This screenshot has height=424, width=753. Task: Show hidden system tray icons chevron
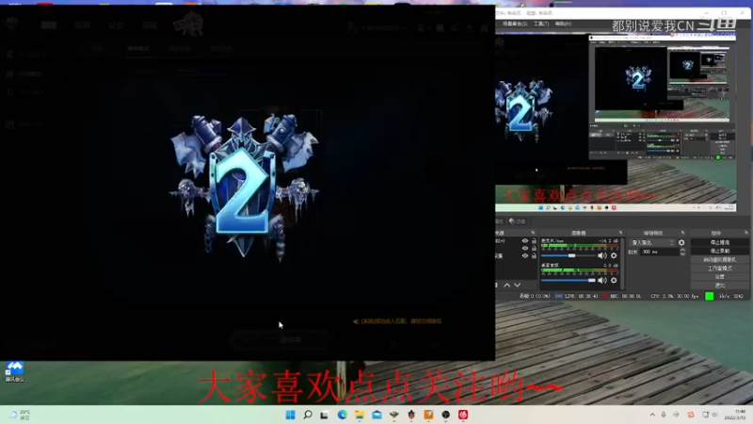tap(652, 415)
